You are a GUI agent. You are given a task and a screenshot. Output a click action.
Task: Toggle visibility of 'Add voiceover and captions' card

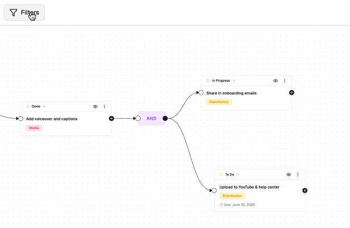95,106
